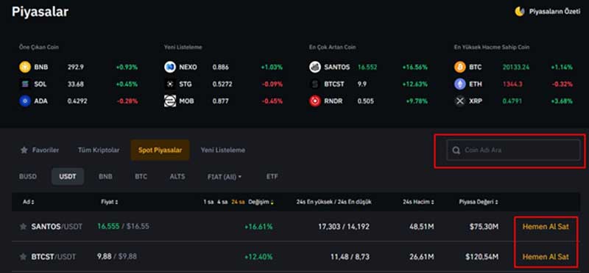Screen dimensions: 589x273
Task: Open BTCST/USDT pair name
Action: click(x=53, y=257)
